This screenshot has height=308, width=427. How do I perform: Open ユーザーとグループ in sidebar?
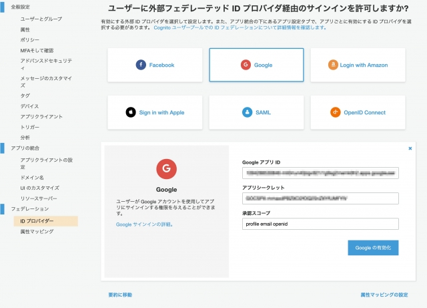[x=41, y=19]
